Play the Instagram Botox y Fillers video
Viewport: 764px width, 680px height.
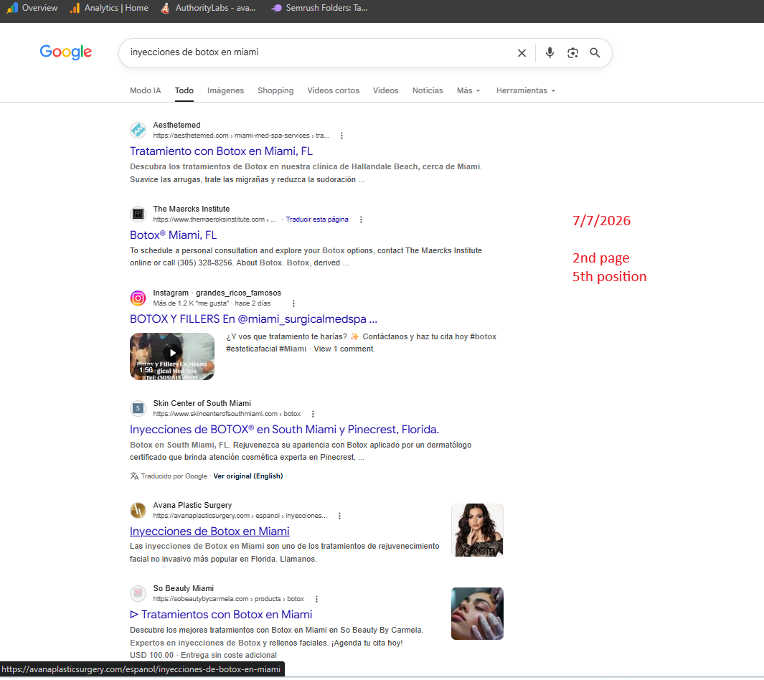tap(172, 356)
